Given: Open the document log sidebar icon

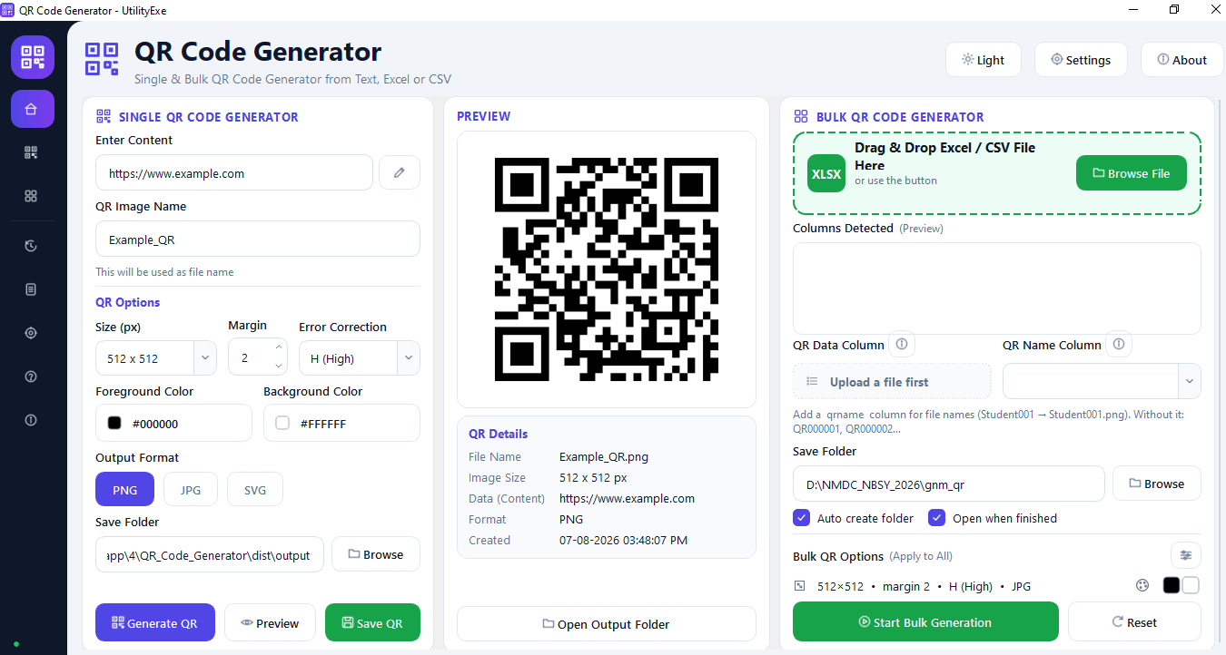Looking at the screenshot, I should coord(32,289).
